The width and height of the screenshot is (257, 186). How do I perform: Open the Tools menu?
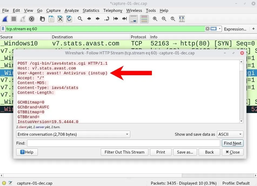pos(151,11)
